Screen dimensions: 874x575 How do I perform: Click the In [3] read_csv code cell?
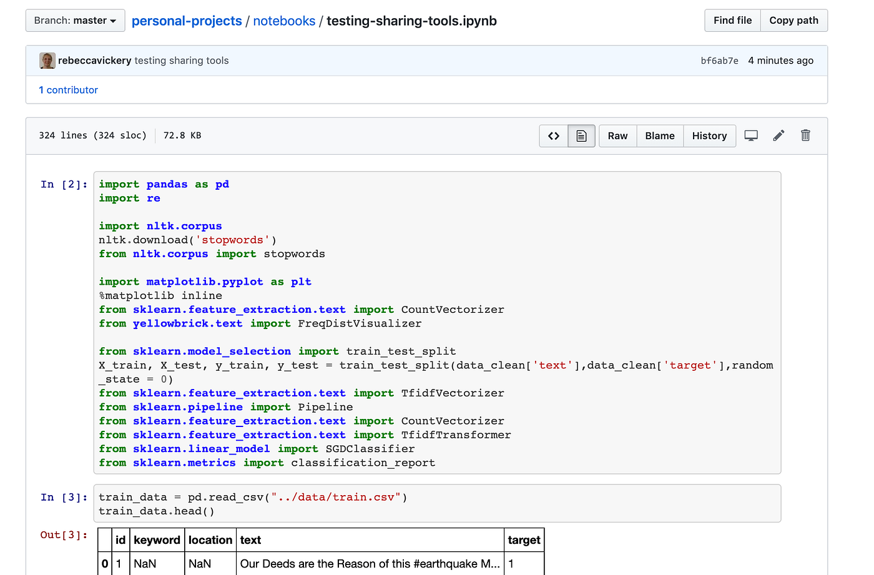point(437,504)
